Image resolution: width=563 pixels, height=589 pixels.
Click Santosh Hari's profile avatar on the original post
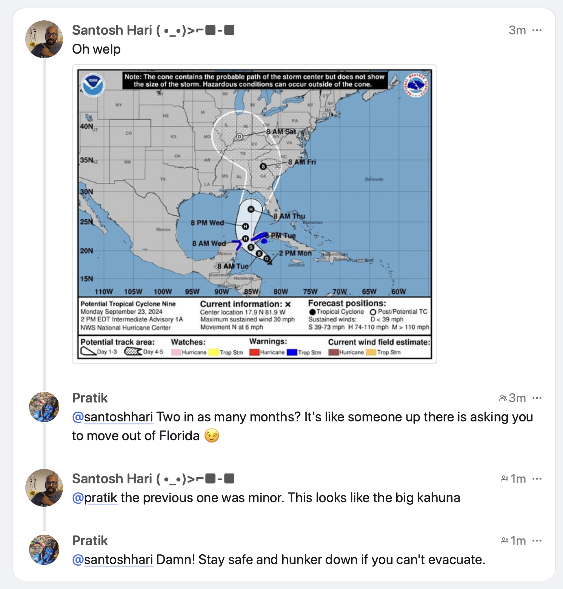click(44, 39)
